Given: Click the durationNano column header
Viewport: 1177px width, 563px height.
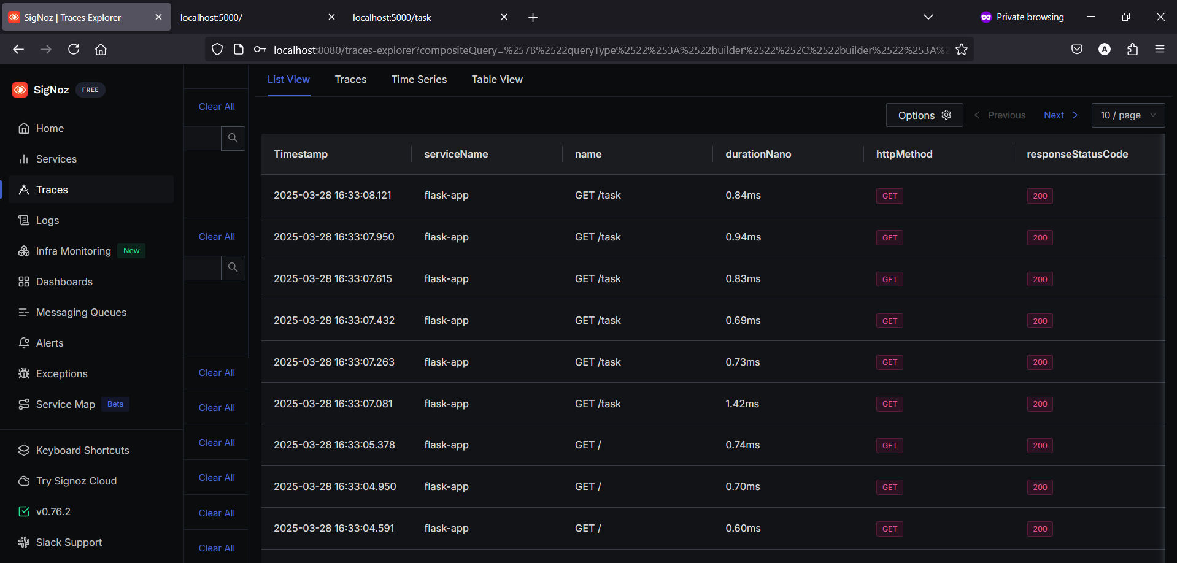Looking at the screenshot, I should pyautogui.click(x=758, y=154).
